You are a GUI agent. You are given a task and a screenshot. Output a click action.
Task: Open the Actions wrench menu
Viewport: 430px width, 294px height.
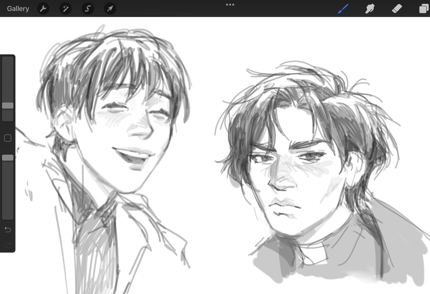tap(43, 8)
